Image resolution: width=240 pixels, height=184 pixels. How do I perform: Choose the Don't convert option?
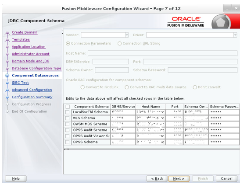pyautogui.click(x=195, y=87)
